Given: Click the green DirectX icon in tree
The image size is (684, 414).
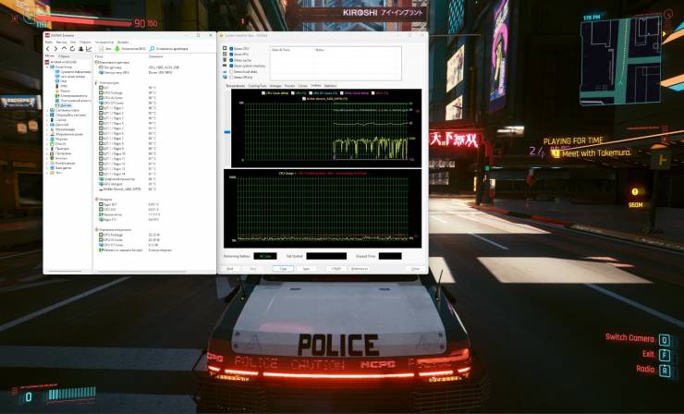Looking at the screenshot, I should [52, 144].
